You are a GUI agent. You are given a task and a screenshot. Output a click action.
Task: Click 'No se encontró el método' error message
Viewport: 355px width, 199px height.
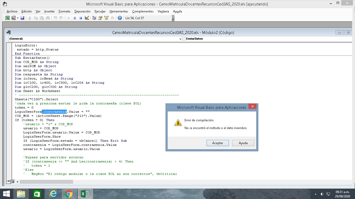pyautogui.click(x=215, y=128)
